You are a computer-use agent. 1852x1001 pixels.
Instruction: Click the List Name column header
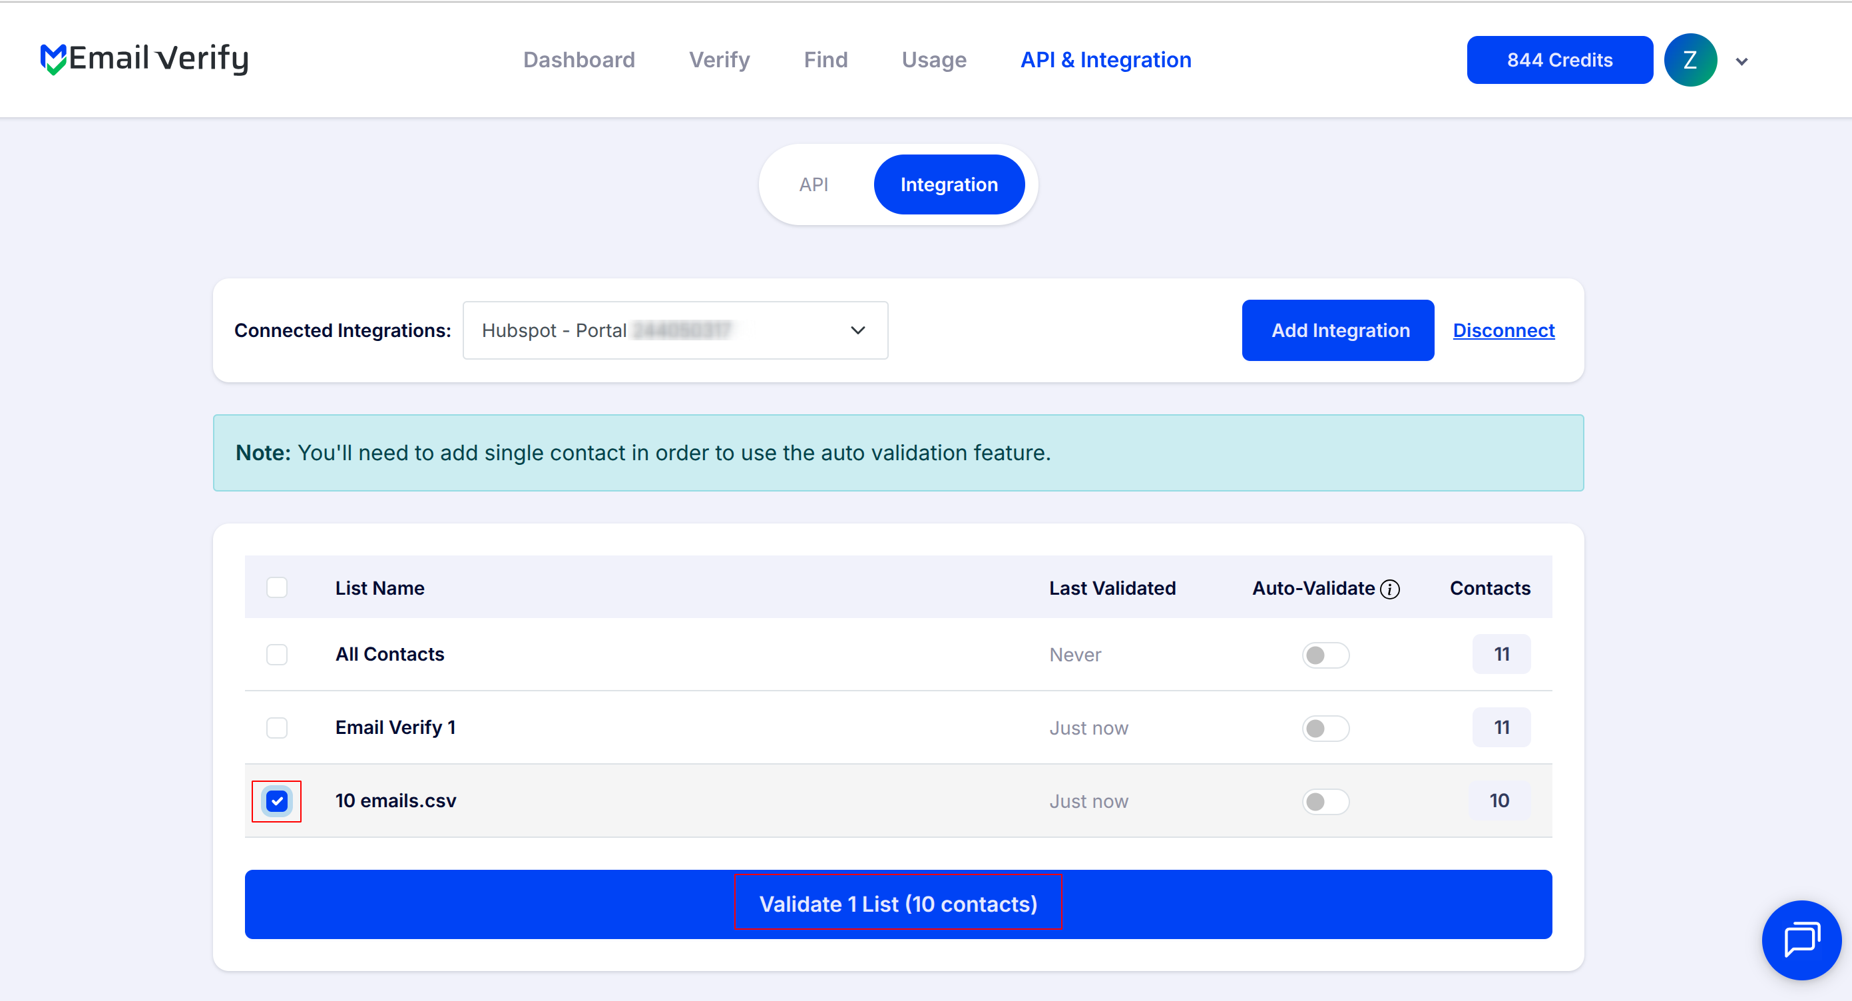pyautogui.click(x=379, y=588)
